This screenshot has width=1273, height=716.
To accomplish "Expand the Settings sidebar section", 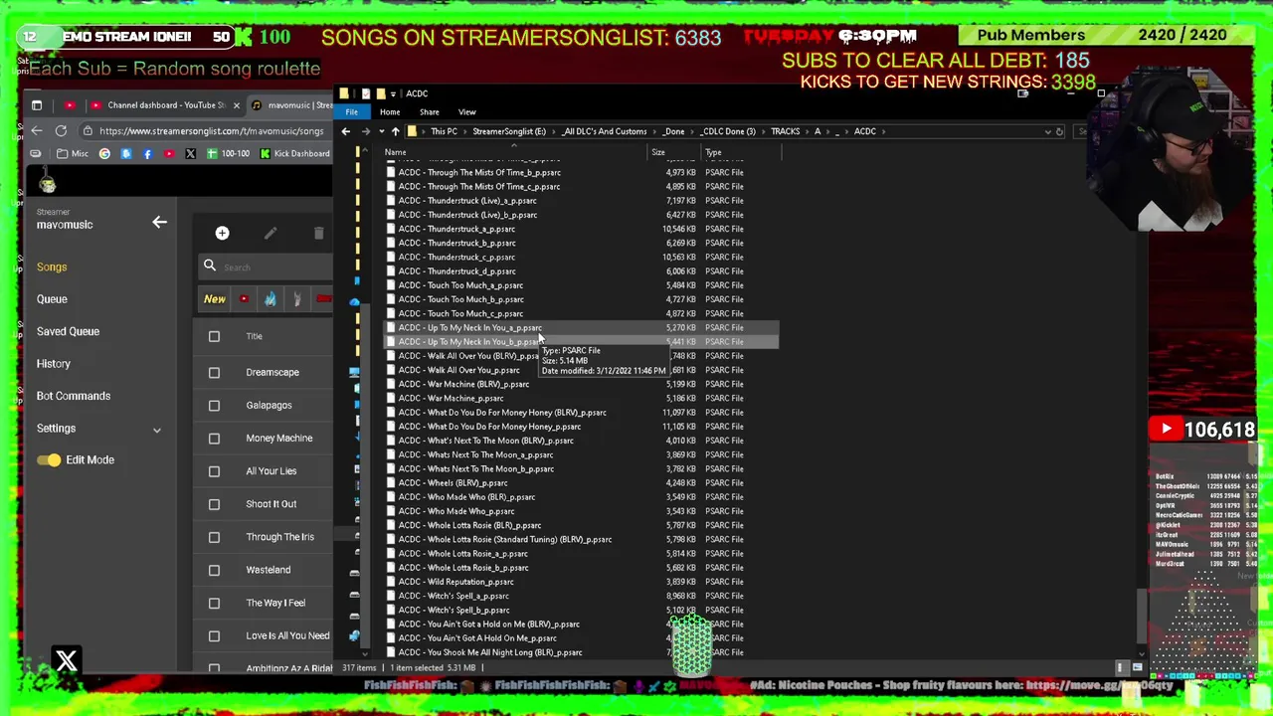I will pos(97,428).
